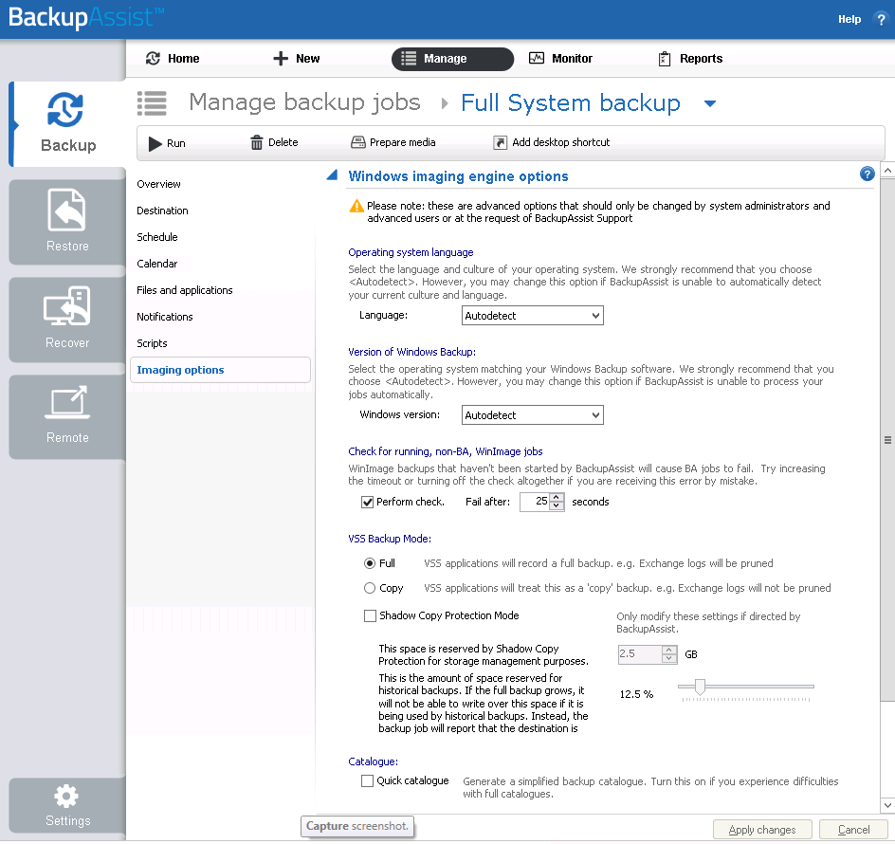This screenshot has height=844, width=895.
Task: Click the Apply changes button
Action: click(762, 830)
